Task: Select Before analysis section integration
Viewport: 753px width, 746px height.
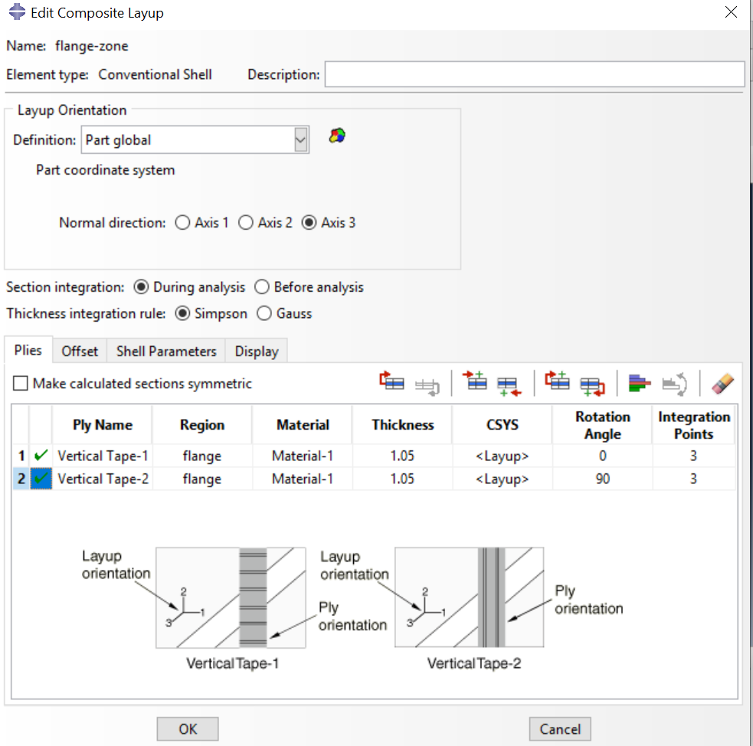Action: [x=260, y=287]
